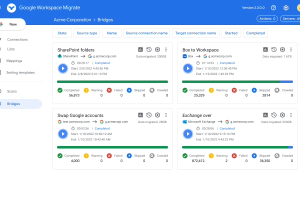Open the Completed filter chip
Screen dimensions: 300x200
coord(255,33)
